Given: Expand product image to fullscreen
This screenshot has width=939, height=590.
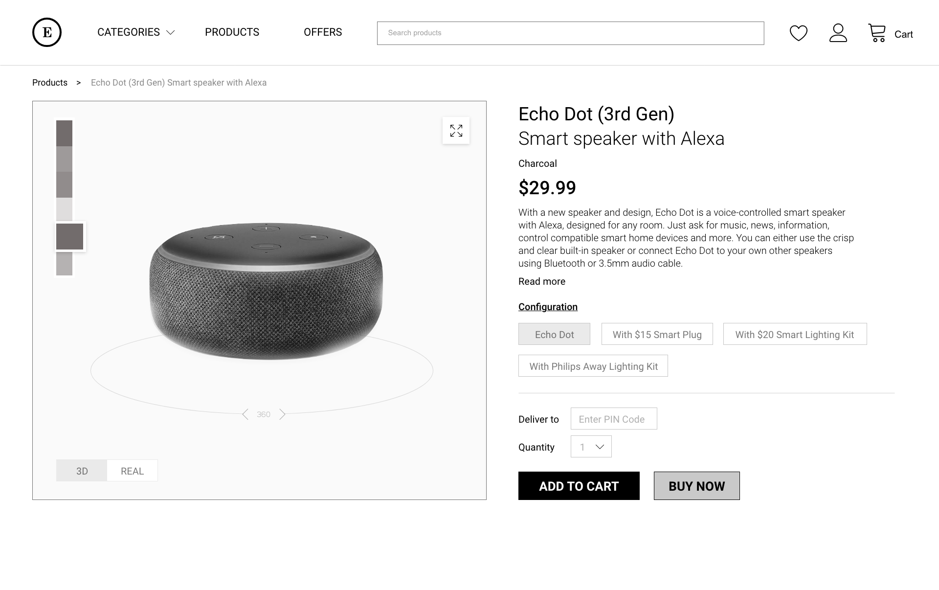Looking at the screenshot, I should 456,131.
